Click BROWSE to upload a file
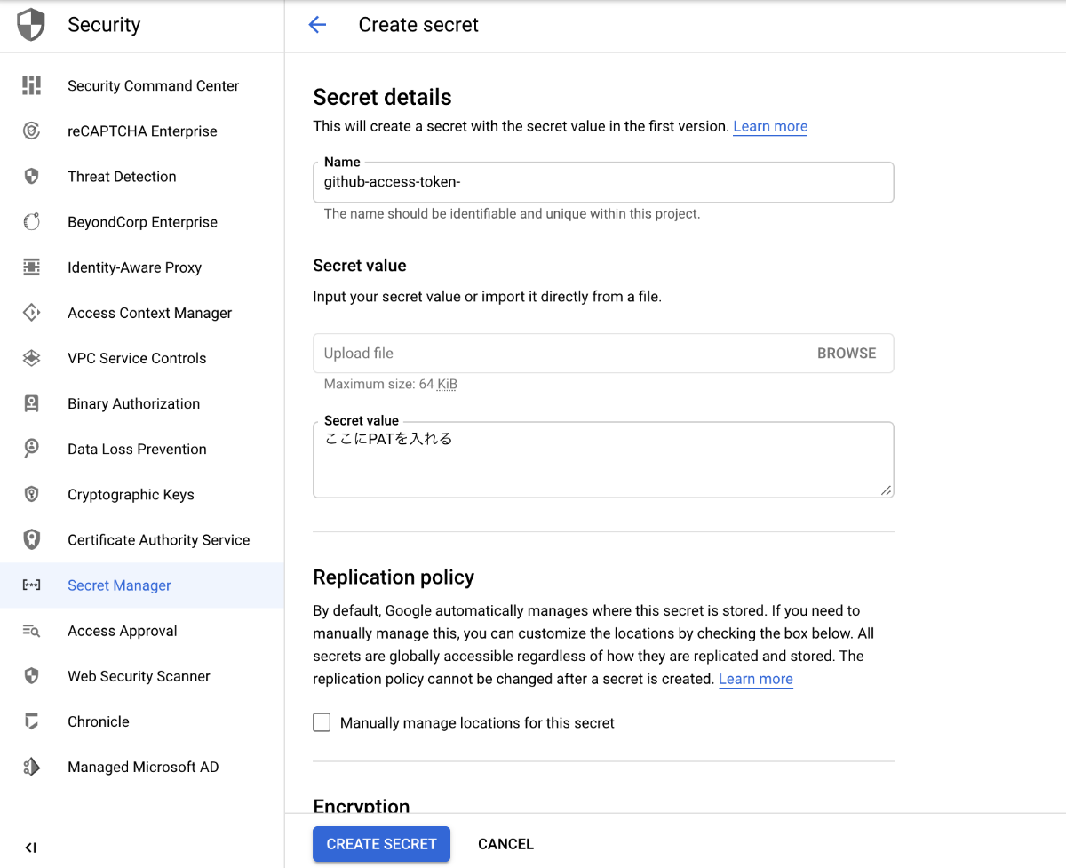Image resolution: width=1066 pixels, height=868 pixels. pyautogui.click(x=847, y=353)
